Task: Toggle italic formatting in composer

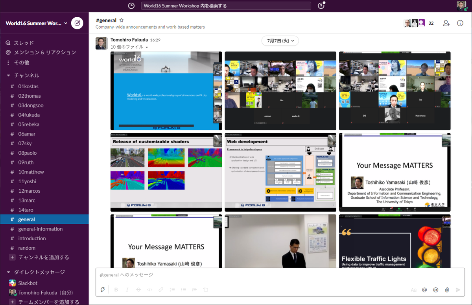Action: 127,290
